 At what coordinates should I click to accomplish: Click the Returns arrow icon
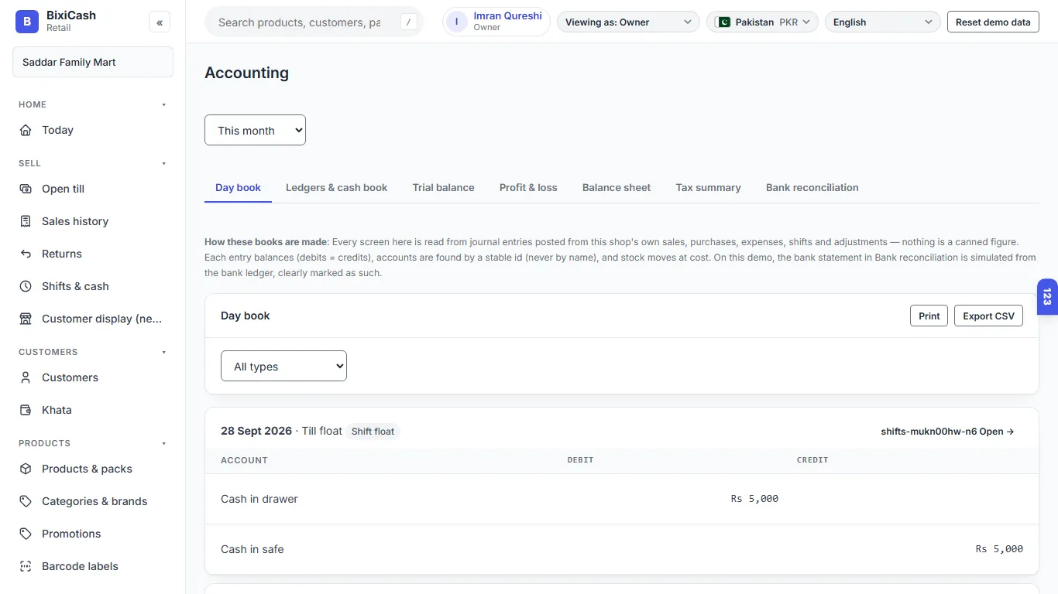pos(26,254)
